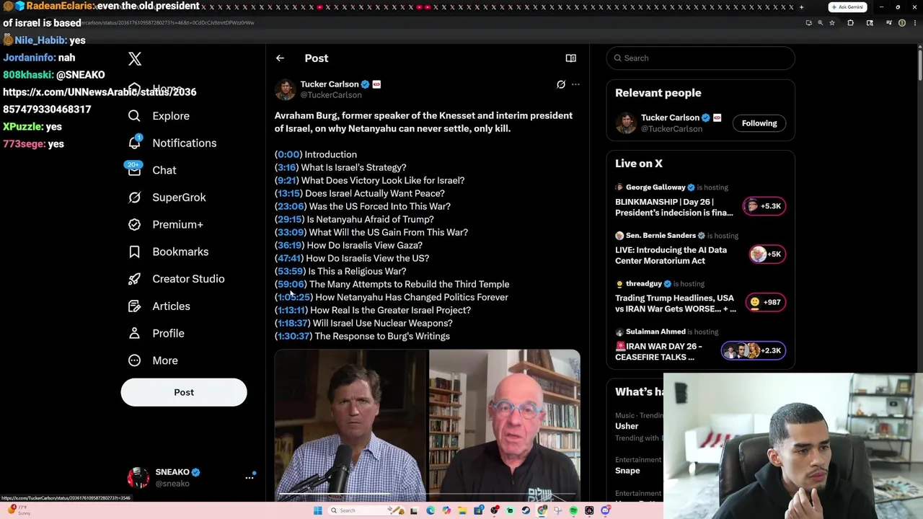Viewport: 923px width, 519px height.
Task: Go back with the left arrow
Action: pyautogui.click(x=280, y=58)
